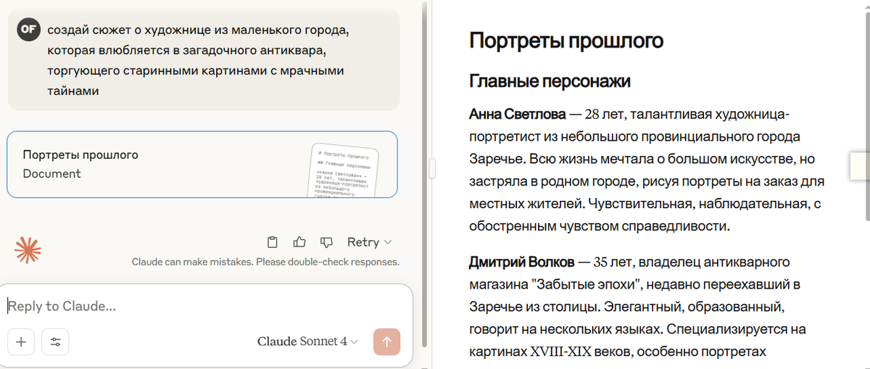This screenshot has width=870, height=369.
Task: Click the panel divider handle
Action: point(432,168)
